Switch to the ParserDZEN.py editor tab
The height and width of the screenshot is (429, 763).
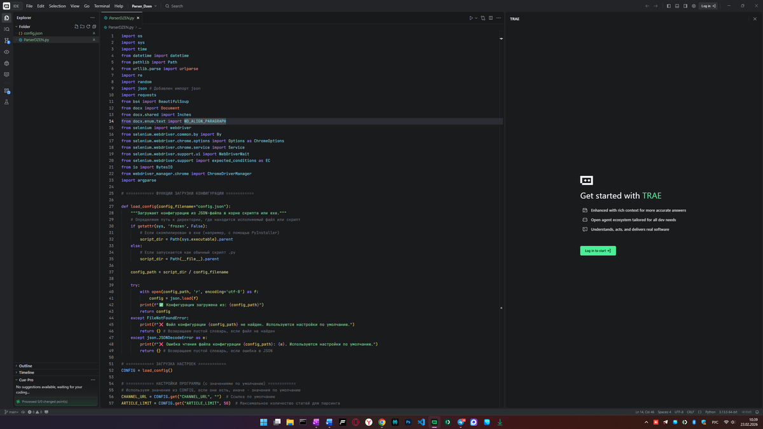[121, 18]
